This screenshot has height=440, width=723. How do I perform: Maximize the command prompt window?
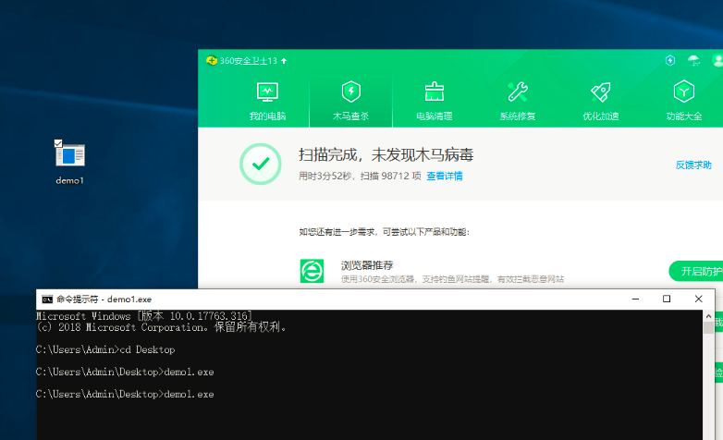pos(667,299)
